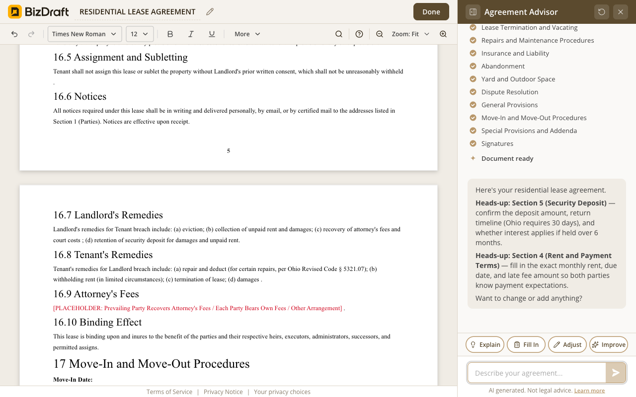The height and width of the screenshot is (397, 636).
Task: Click the RESIDENTIAL LEASE AGREEMENT title field
Action: coord(138,12)
